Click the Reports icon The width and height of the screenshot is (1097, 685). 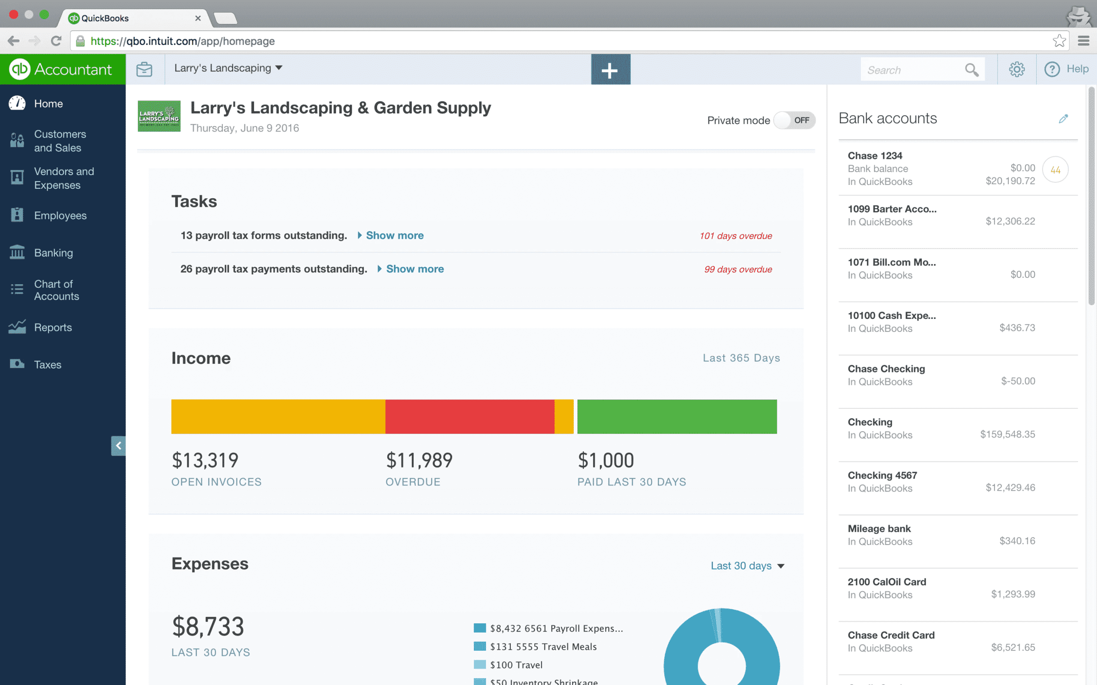point(18,326)
